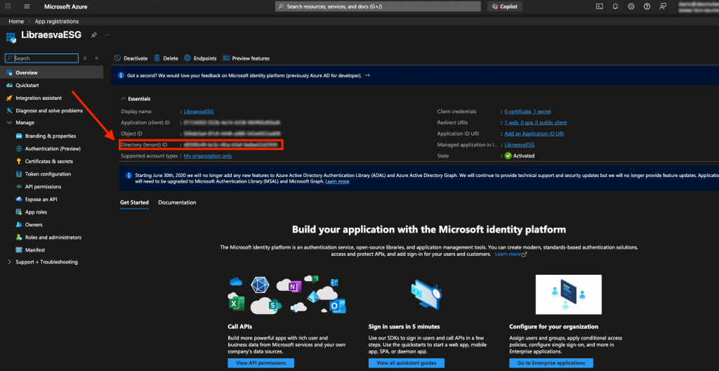Click the Sign in users illustration
The height and width of the screenshot is (371, 719).
click(426, 294)
